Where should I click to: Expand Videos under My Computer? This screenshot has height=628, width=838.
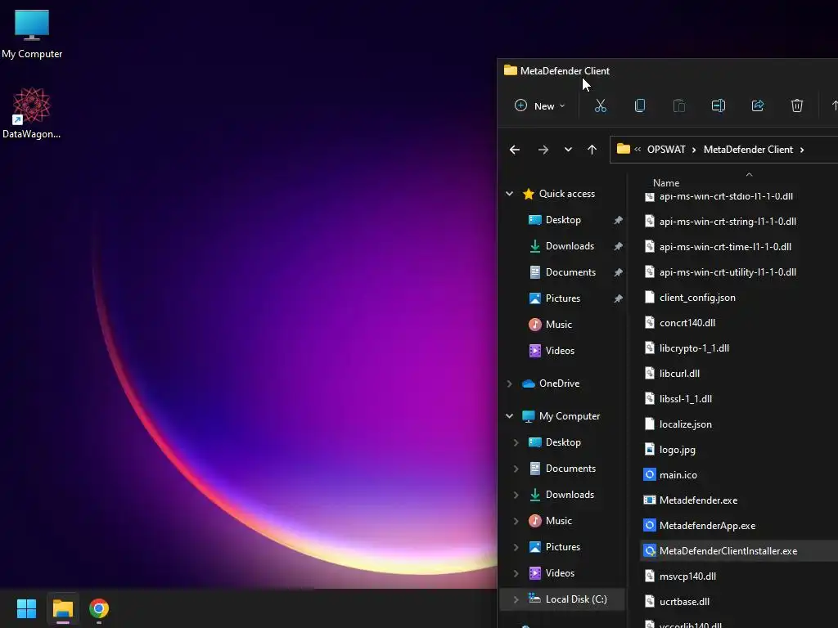click(516, 573)
